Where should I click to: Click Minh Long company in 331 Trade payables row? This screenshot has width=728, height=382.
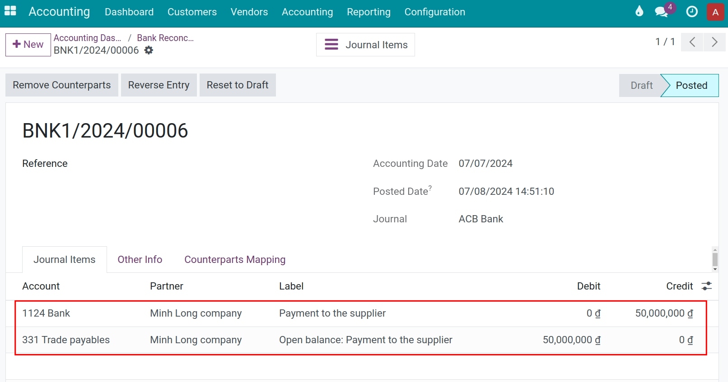(x=196, y=340)
